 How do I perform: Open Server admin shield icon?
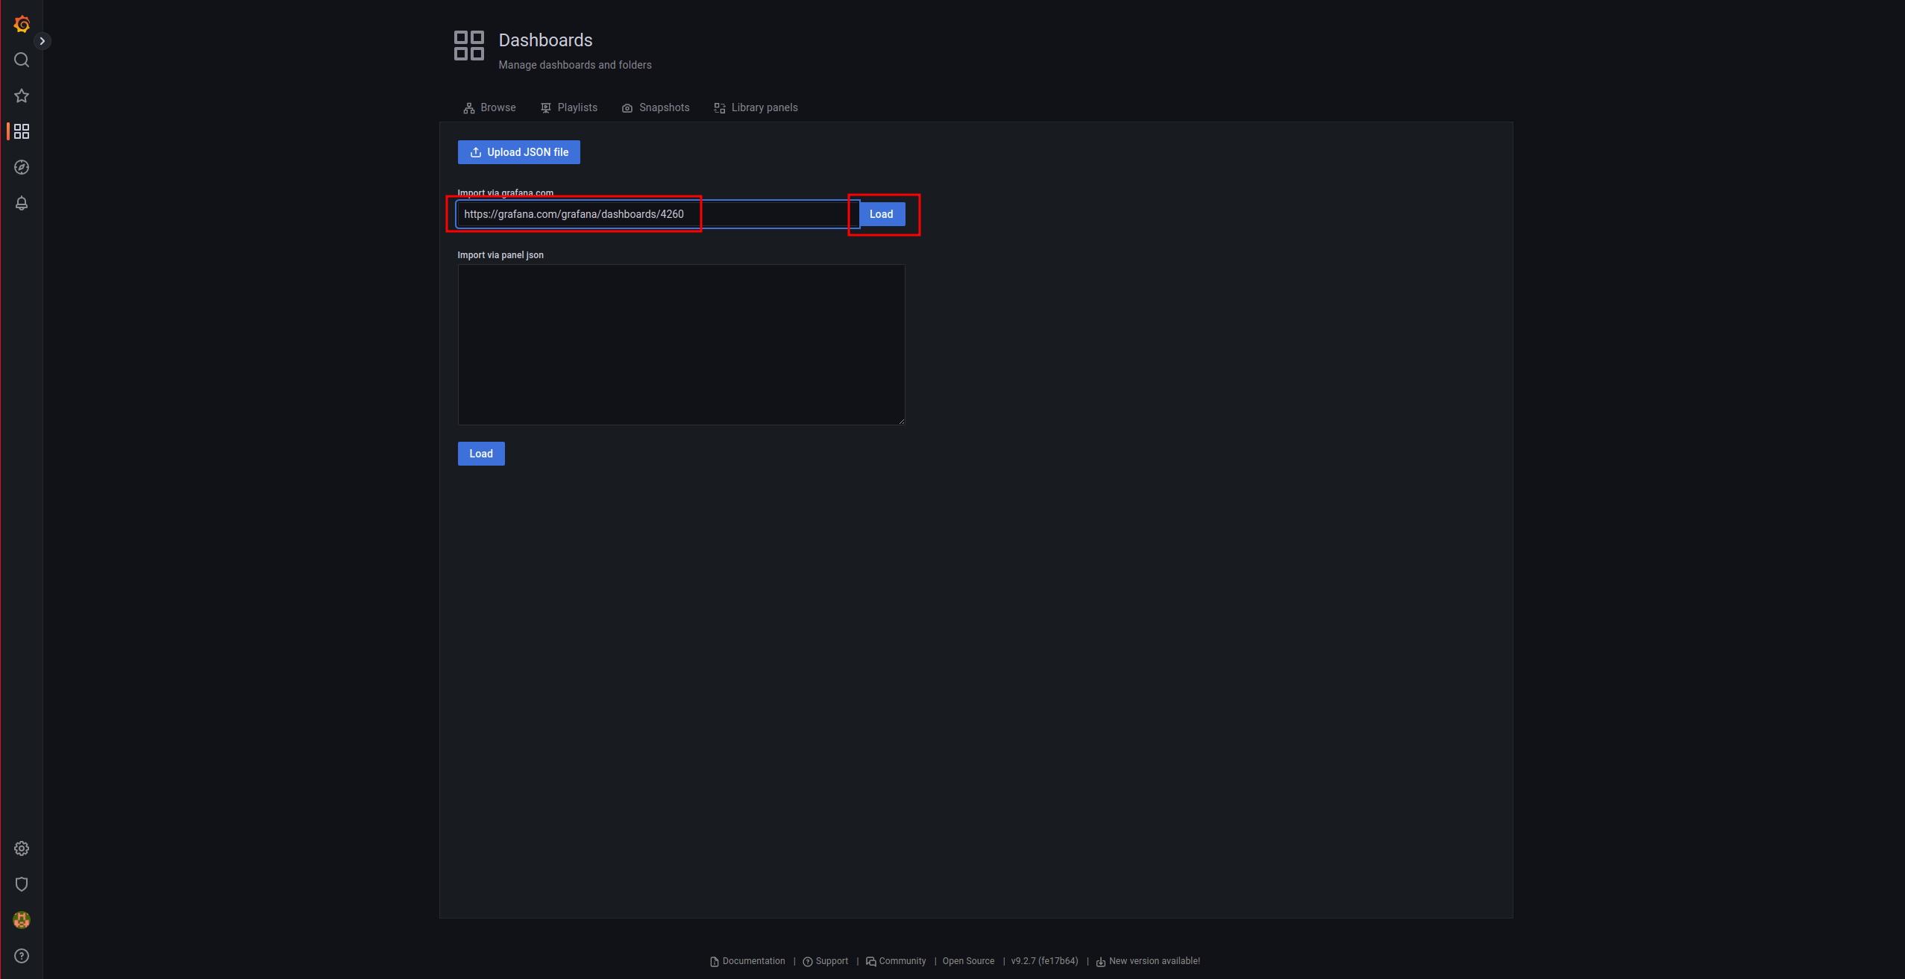coord(22,884)
